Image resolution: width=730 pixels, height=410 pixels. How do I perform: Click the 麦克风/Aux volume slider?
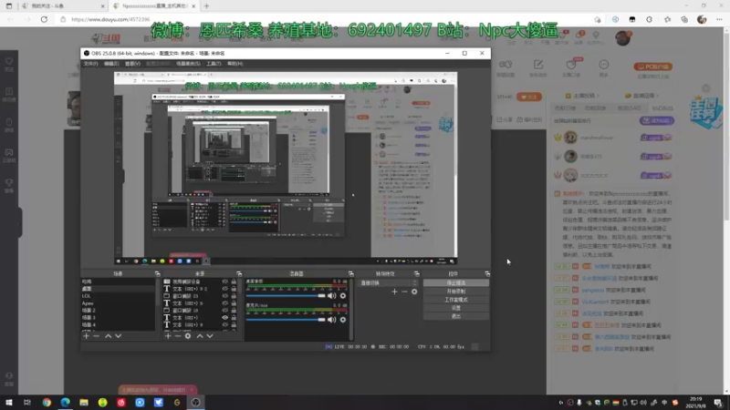(x=286, y=320)
